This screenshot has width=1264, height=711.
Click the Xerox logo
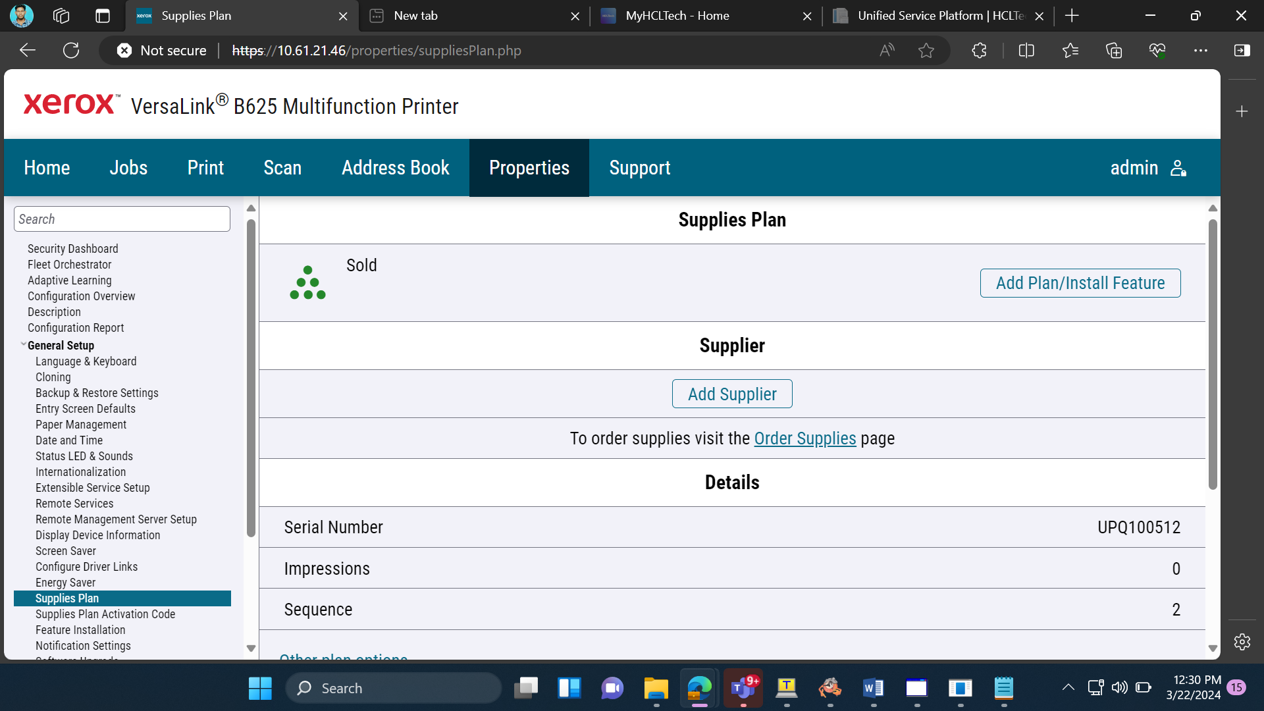point(71,104)
